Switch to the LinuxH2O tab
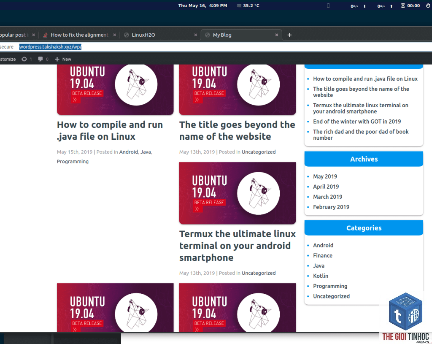 [x=160, y=35]
